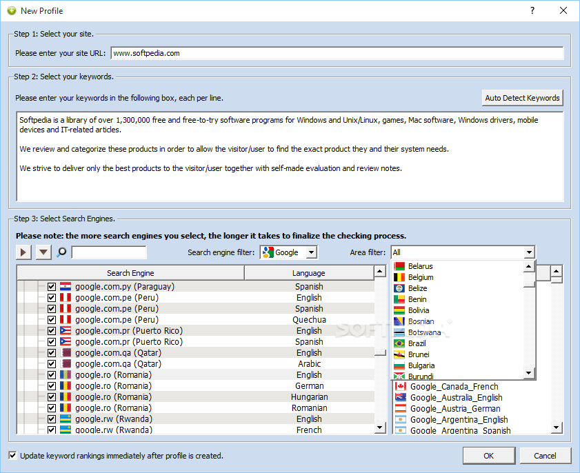Screen dimensions: 580x473
Task: Click the help question mark in the title bar
Action: [x=532, y=10]
